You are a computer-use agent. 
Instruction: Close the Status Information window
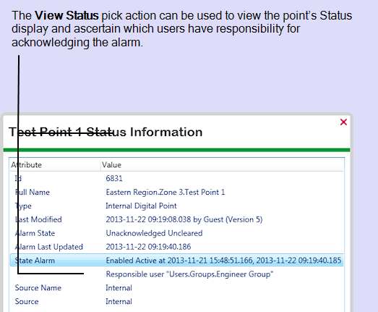[x=343, y=122]
